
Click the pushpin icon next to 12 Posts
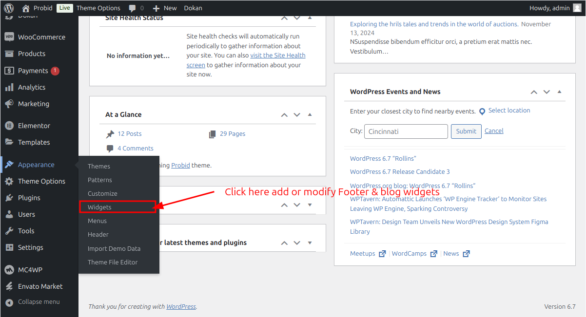pos(110,134)
